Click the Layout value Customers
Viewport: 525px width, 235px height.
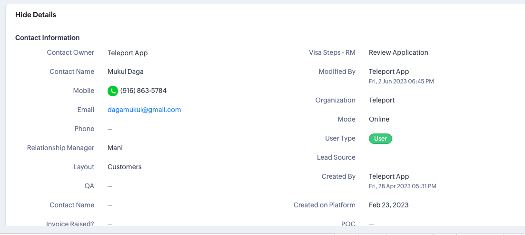click(124, 167)
